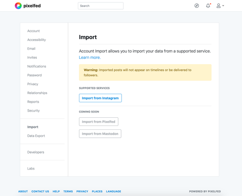Click the Learn more link
The width and height of the screenshot is (242, 196).
90,57
